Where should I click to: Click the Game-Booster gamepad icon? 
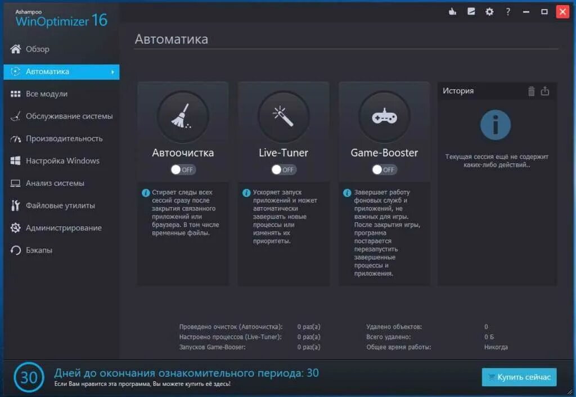coord(384,117)
